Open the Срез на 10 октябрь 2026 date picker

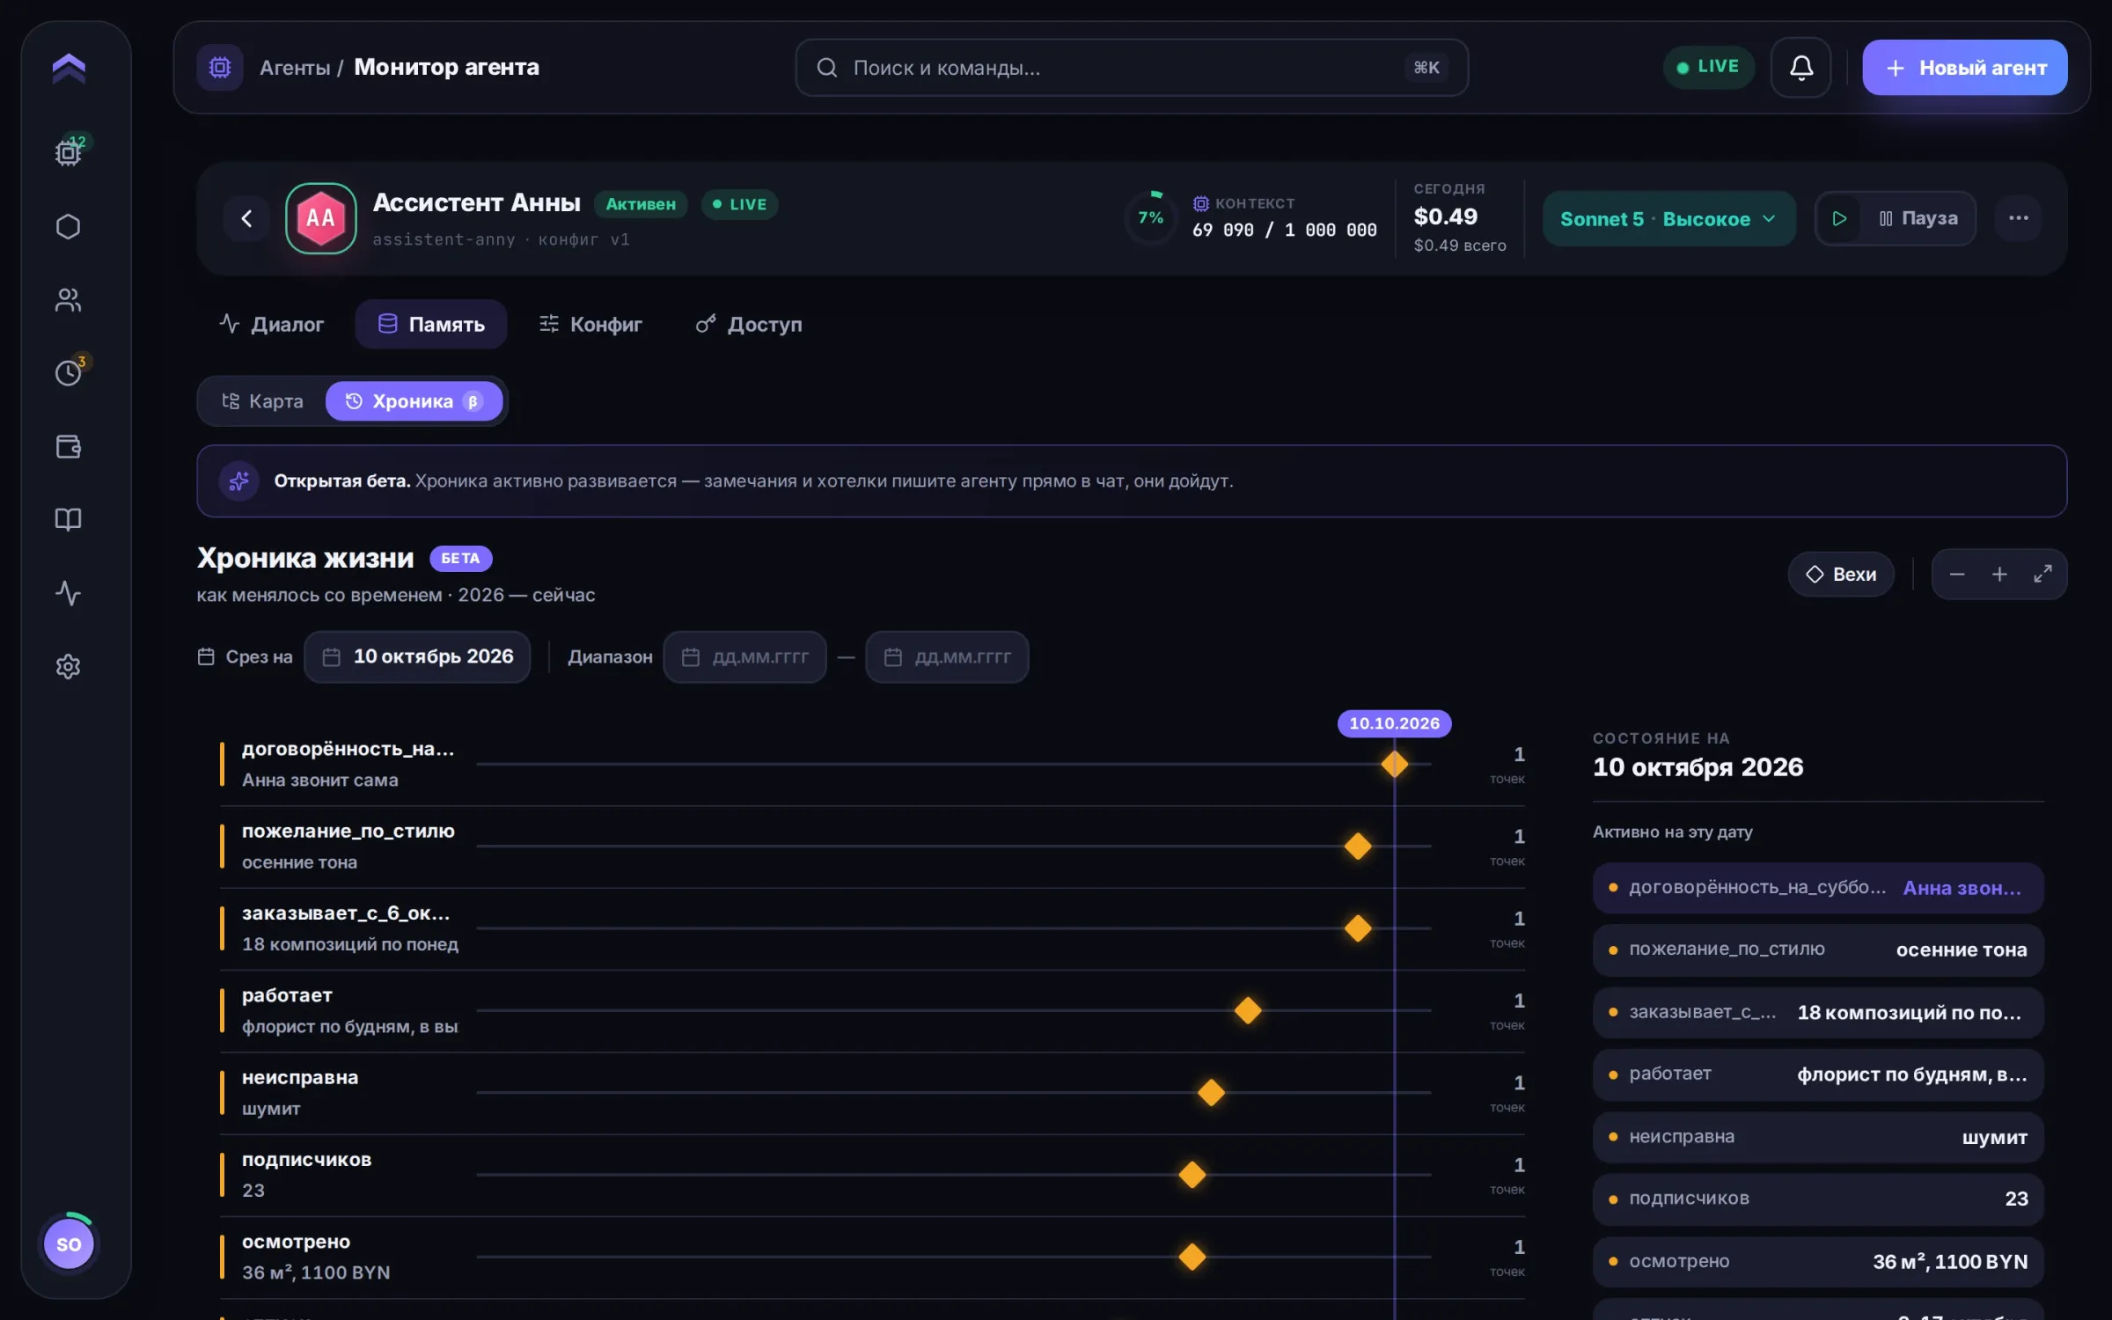pyautogui.click(x=417, y=656)
